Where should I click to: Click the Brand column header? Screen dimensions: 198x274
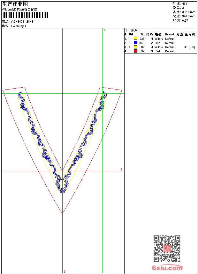click(x=170, y=34)
